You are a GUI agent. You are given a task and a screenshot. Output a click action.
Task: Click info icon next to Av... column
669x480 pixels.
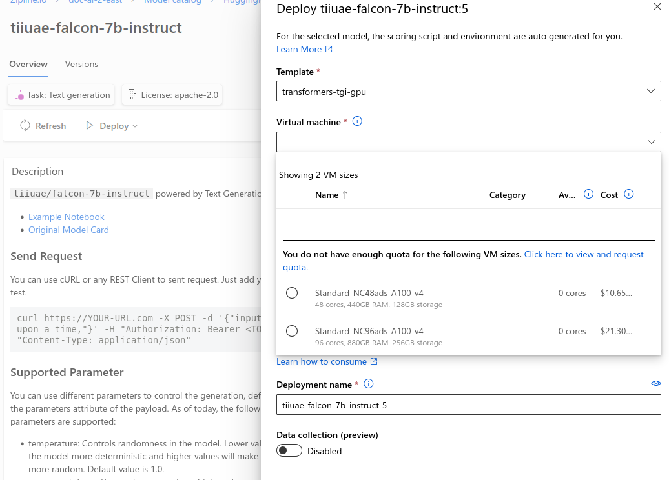[588, 194]
